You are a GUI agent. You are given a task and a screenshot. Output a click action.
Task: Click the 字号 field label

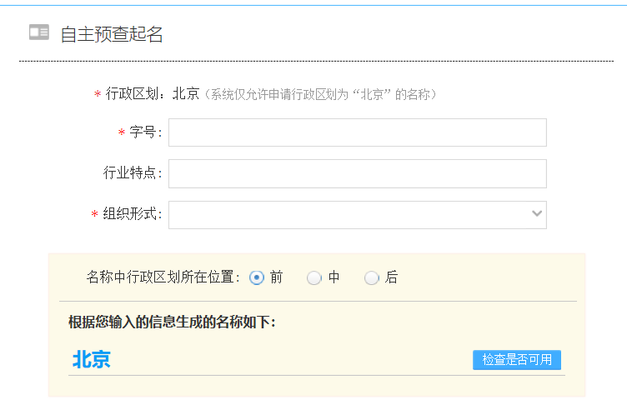[x=145, y=132]
